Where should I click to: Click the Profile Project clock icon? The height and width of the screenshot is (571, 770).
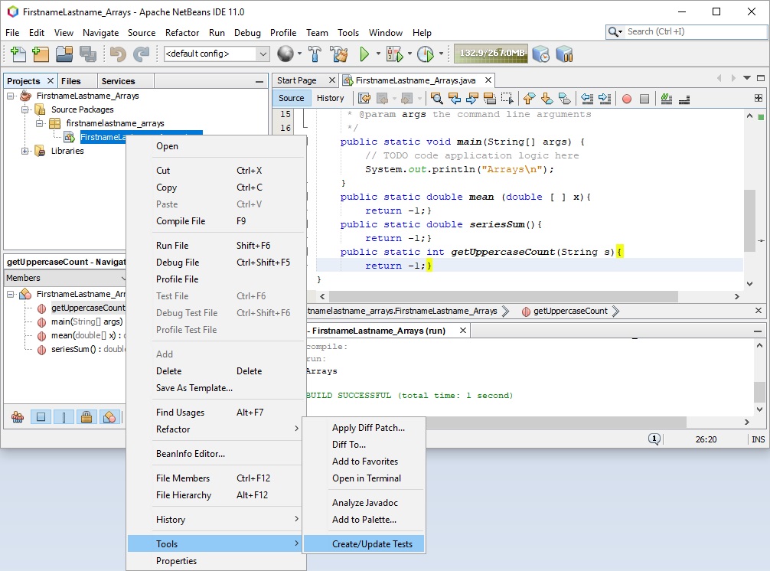426,54
